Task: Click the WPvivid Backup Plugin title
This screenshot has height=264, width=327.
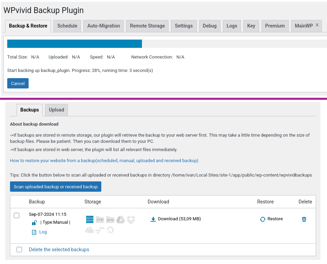Action: tap(43, 10)
